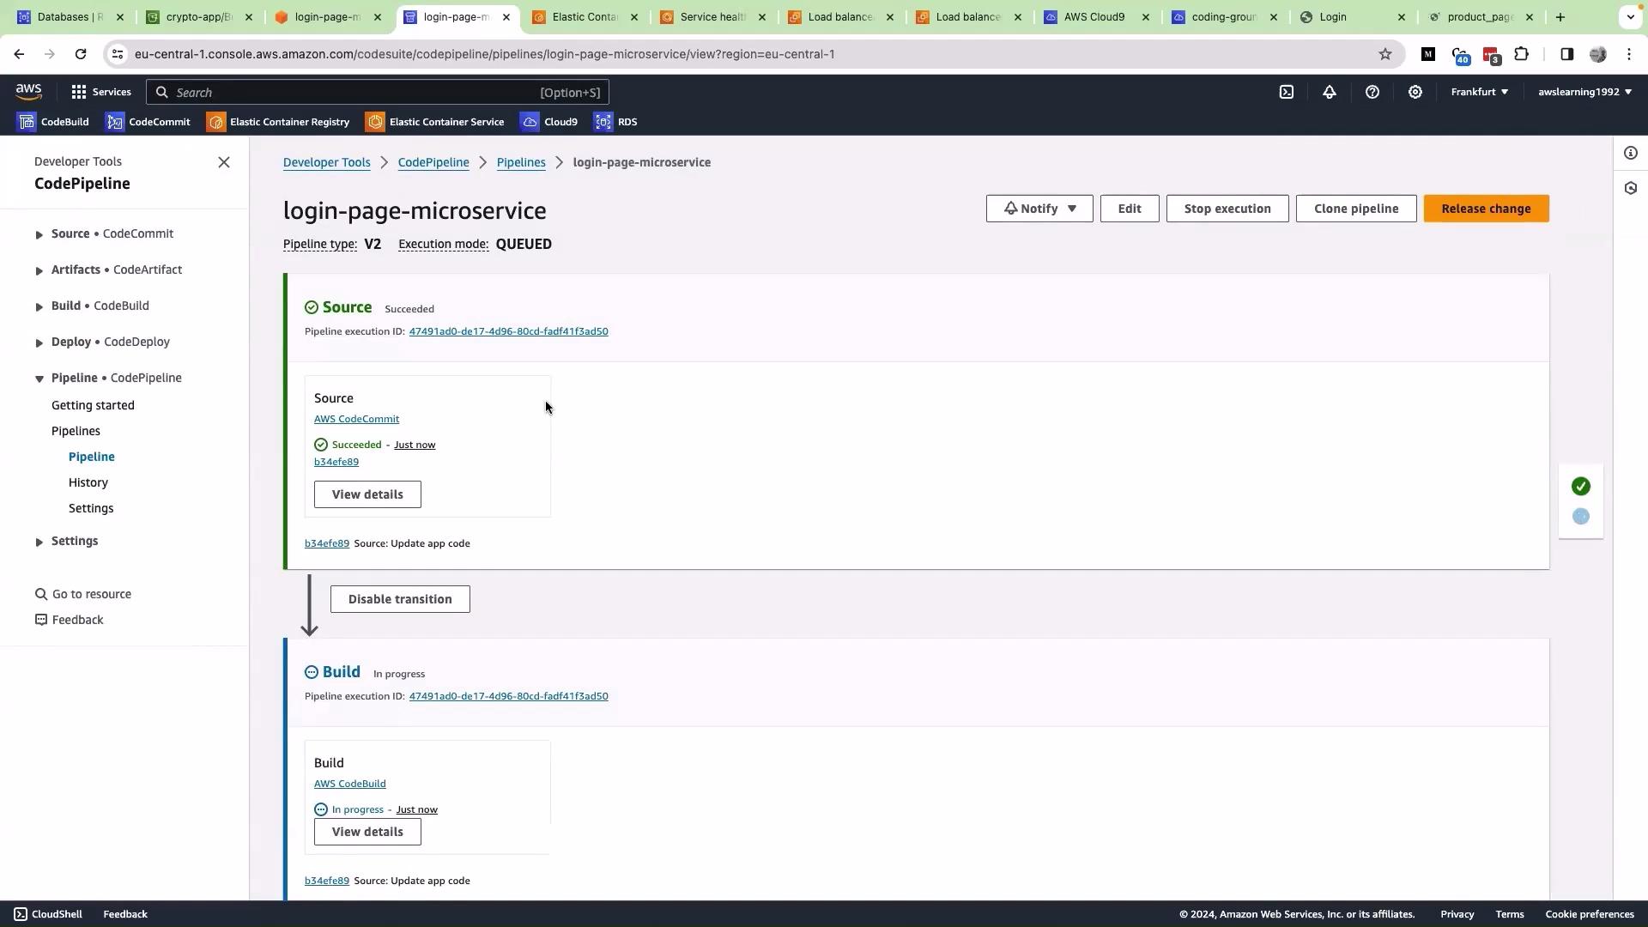Bookmark this page with star icon
The height and width of the screenshot is (927, 1648).
click(1385, 54)
